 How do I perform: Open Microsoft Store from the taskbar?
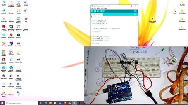pyautogui.click(x=55, y=103)
